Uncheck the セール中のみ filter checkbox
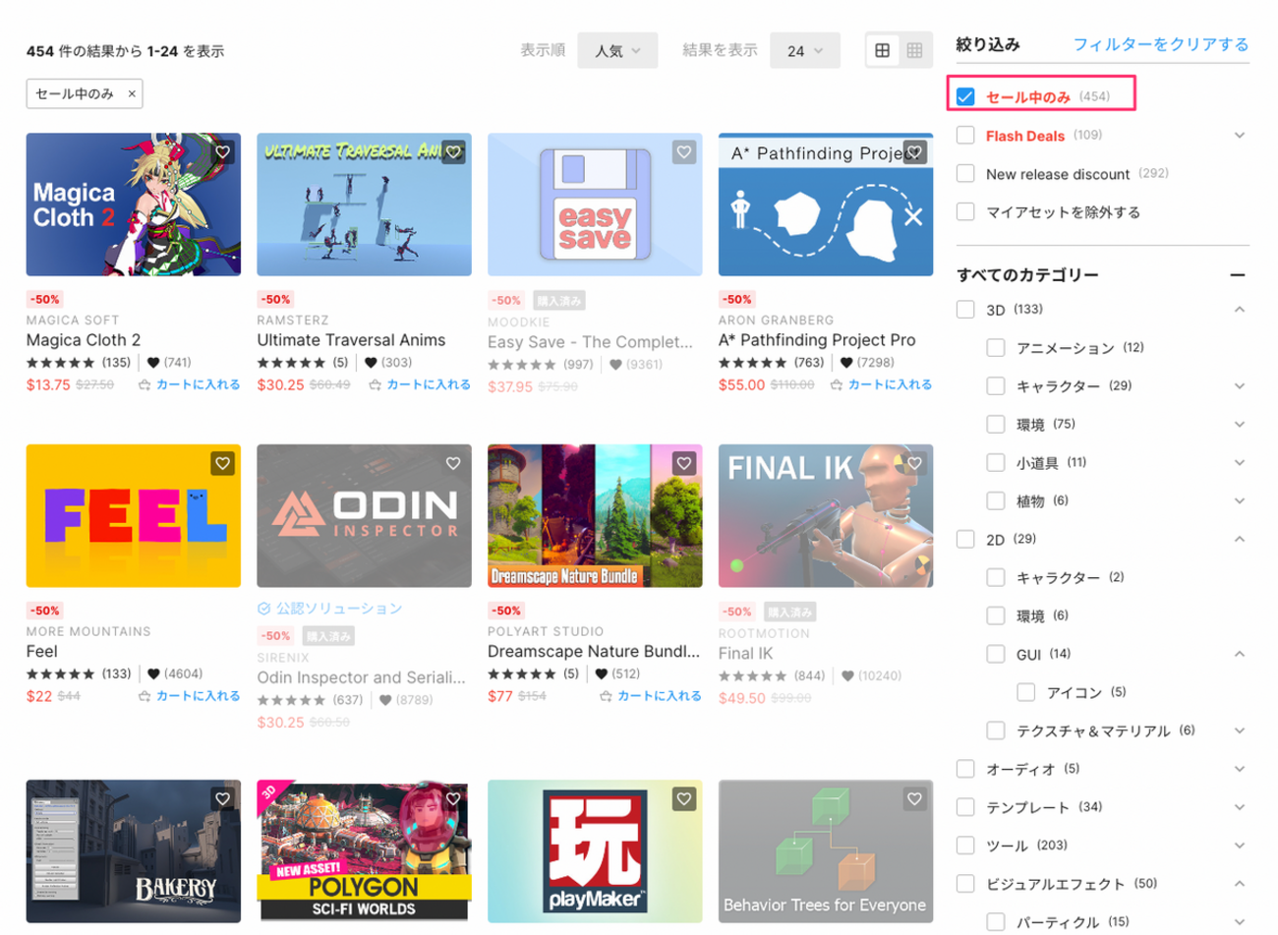This screenshot has height=935, width=1278. [x=965, y=96]
